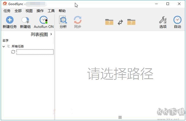Image resolution: width=186 pixels, height=121 pixels.
Task: Minimize the GoodSync window
Action: tap(156, 4)
